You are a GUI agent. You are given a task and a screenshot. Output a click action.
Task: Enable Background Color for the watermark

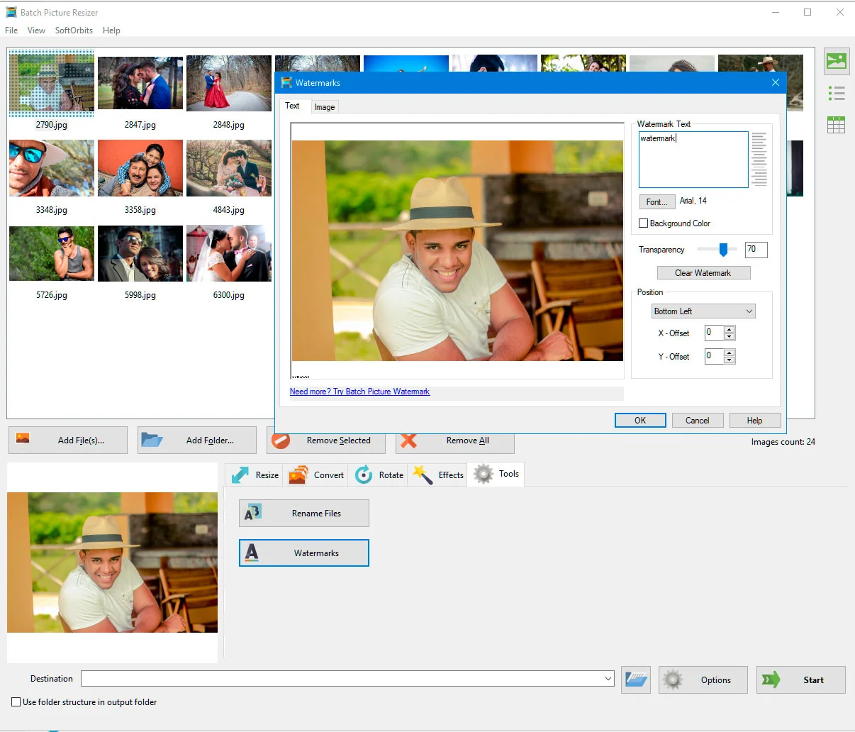(644, 223)
